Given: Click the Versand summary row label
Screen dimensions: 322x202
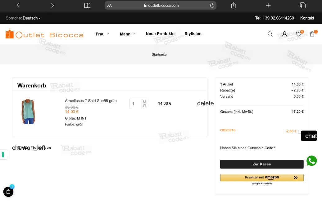Looking at the screenshot, I should pyautogui.click(x=226, y=96).
